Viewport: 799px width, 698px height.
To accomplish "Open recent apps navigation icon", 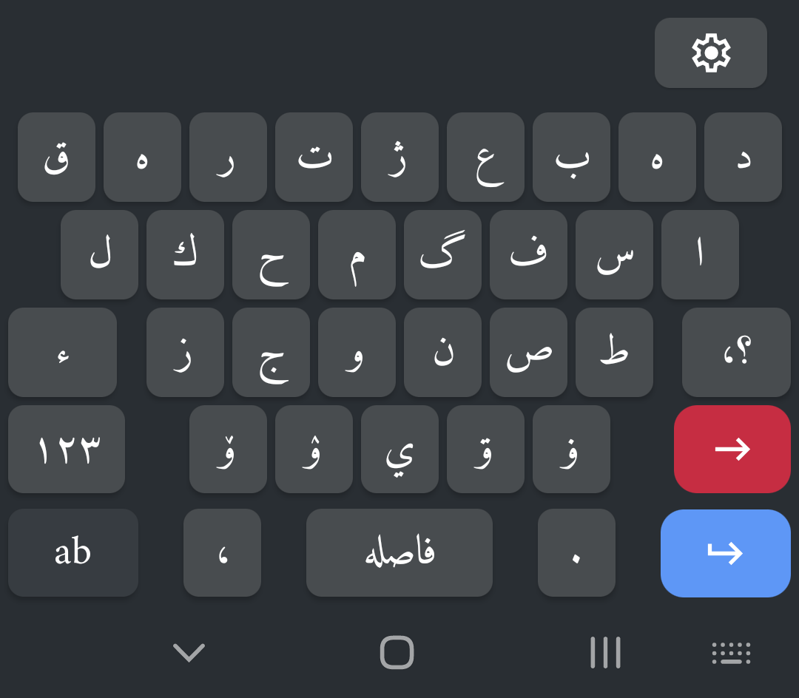I will [605, 652].
